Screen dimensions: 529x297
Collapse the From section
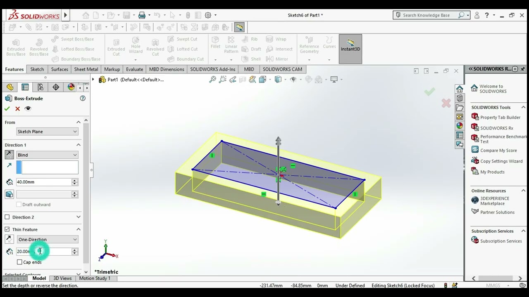click(78, 122)
